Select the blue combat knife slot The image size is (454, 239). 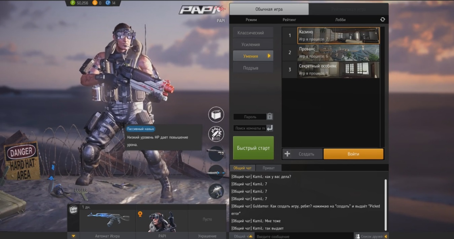click(216, 173)
